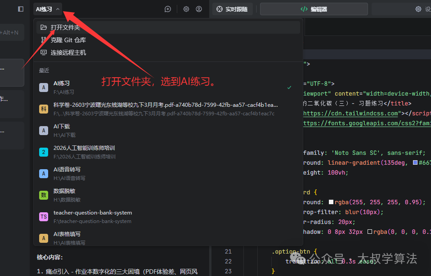431x276 pixels.
Task: Click the .option-btn selector text
Action: pos(291,251)
